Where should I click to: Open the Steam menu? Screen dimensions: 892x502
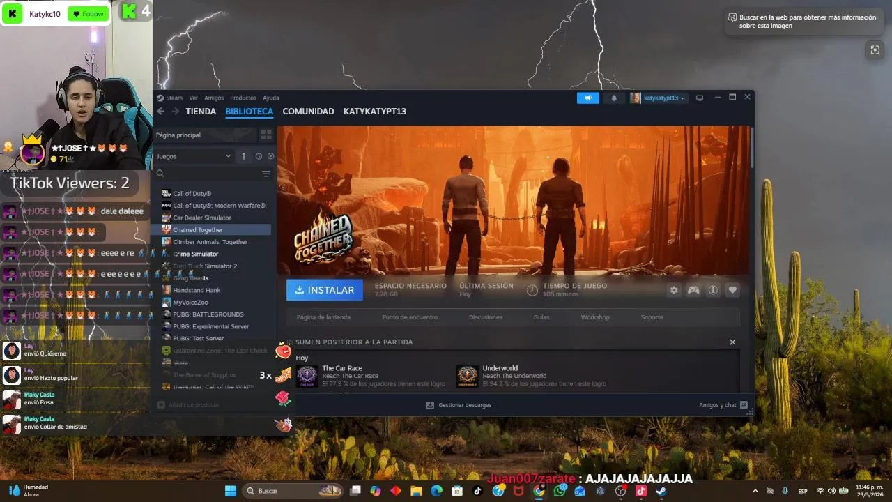170,98
